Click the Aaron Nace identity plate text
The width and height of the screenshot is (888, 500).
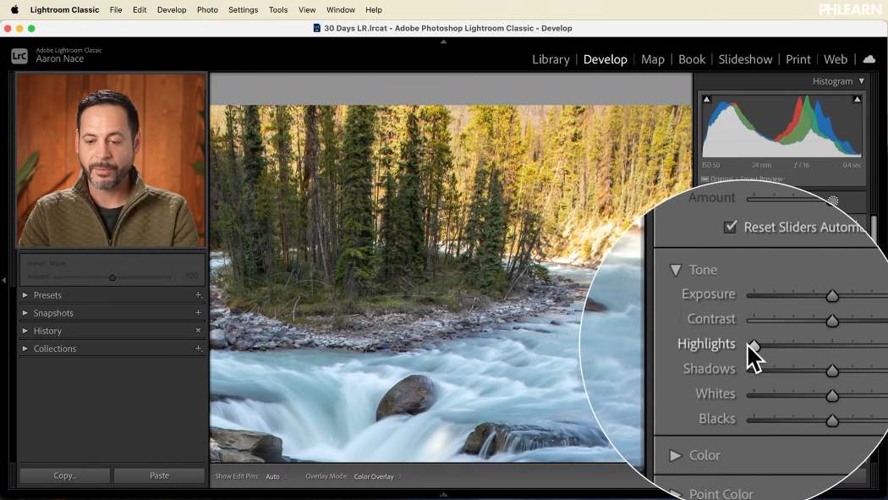click(x=59, y=59)
